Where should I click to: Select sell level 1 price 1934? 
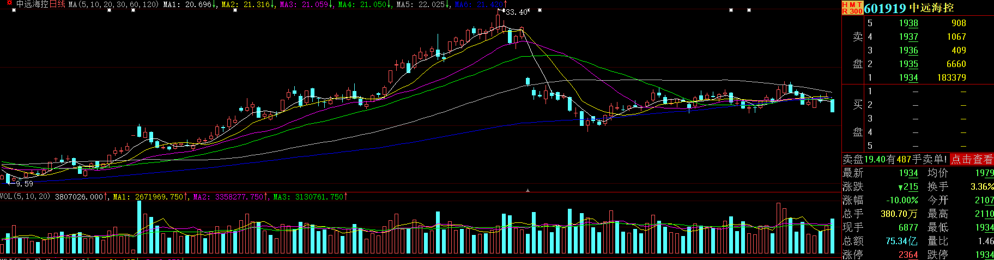tap(908, 77)
